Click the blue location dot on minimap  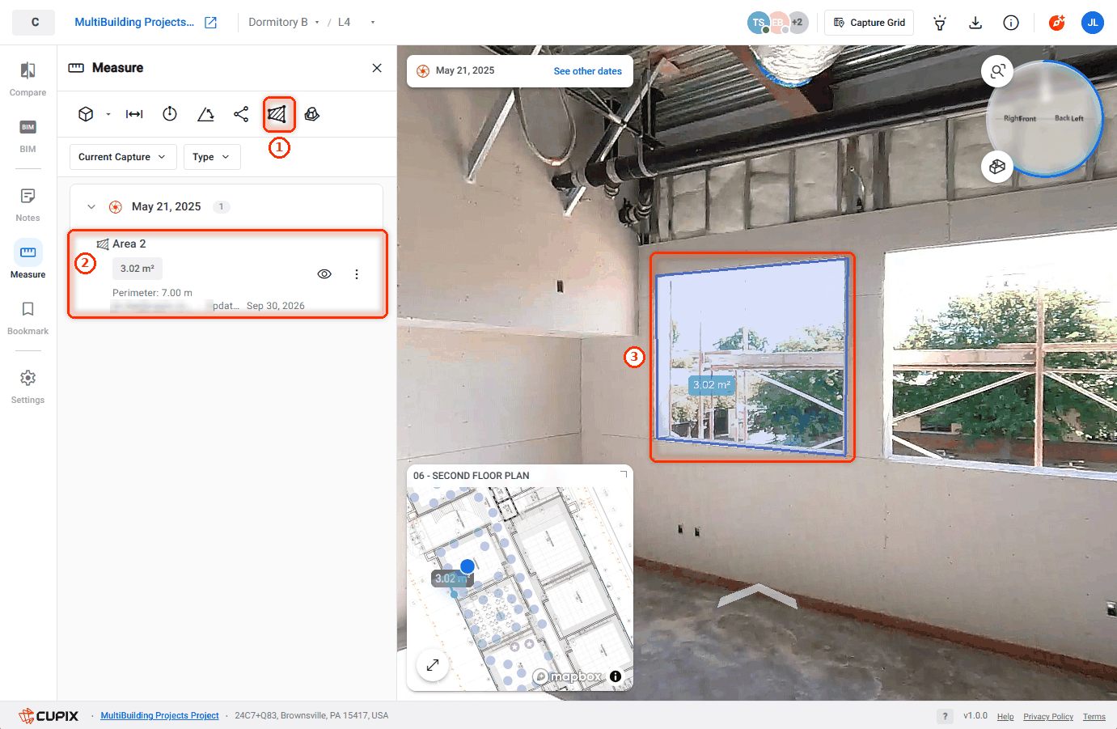click(x=468, y=566)
